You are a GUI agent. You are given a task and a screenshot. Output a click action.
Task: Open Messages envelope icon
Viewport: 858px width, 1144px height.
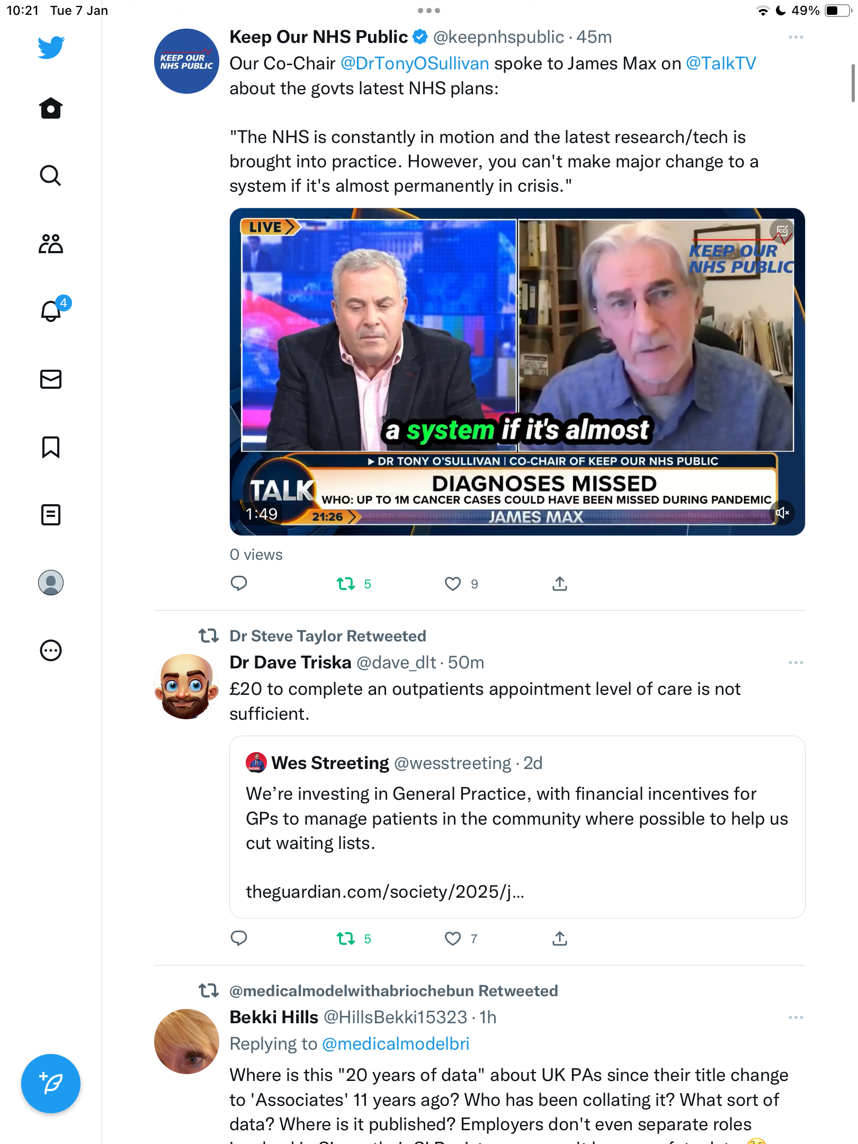(x=51, y=379)
